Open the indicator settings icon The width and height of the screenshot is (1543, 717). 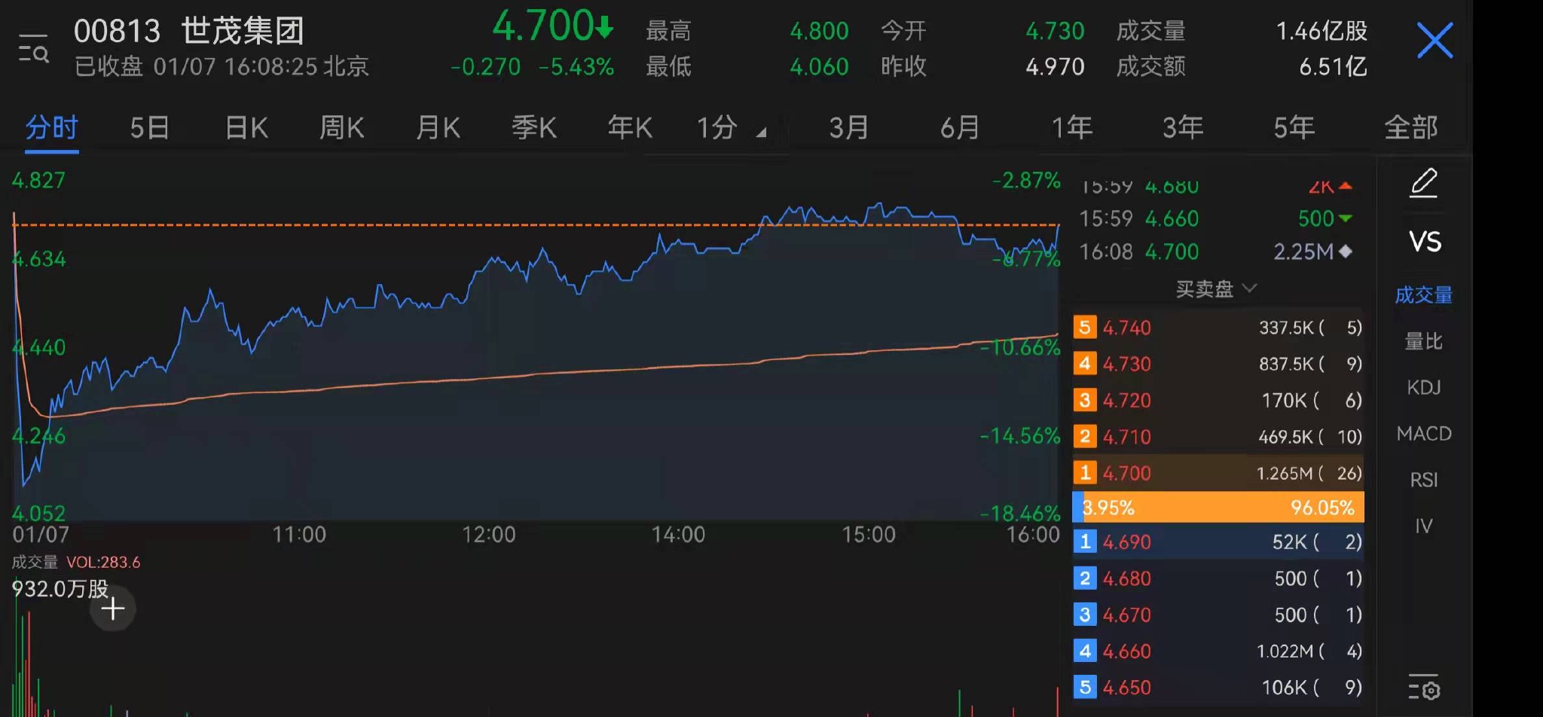(x=1424, y=687)
